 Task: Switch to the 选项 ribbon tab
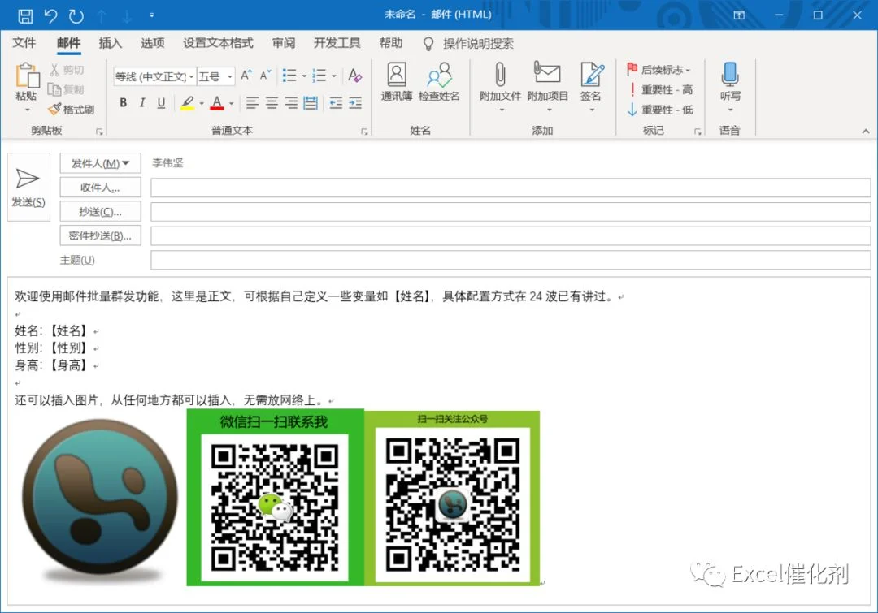152,43
